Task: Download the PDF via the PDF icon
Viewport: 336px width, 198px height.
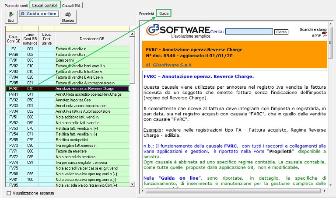Action: pos(325,35)
